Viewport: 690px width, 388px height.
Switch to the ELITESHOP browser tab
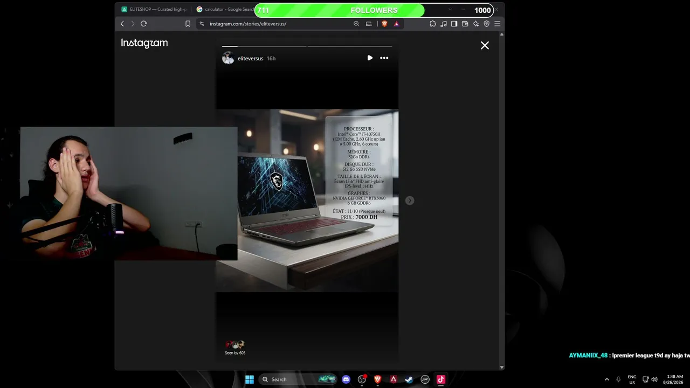point(154,9)
